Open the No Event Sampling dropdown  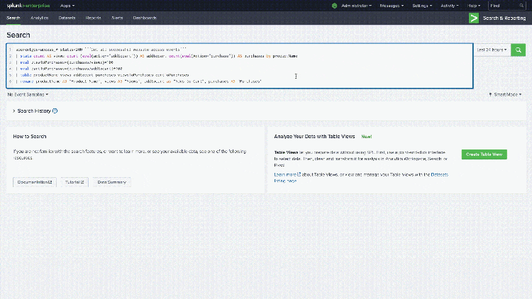tap(27, 94)
